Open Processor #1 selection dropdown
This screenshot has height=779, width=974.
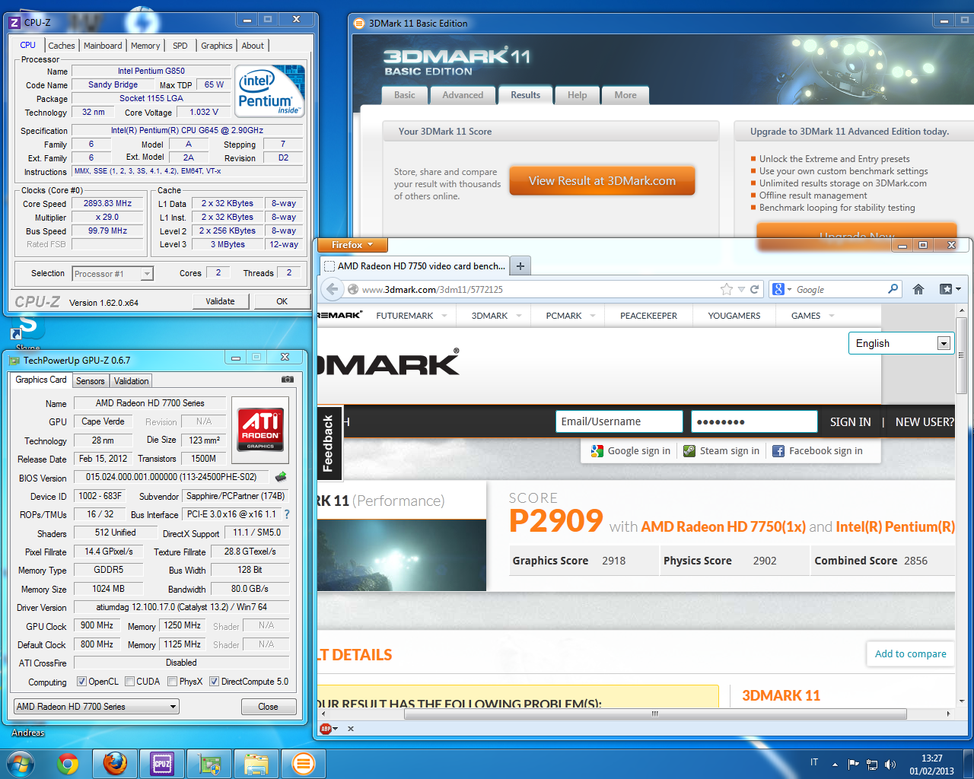click(x=113, y=274)
